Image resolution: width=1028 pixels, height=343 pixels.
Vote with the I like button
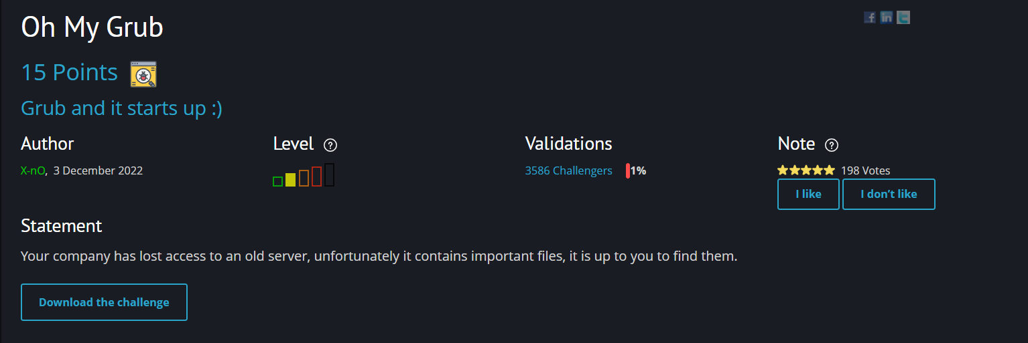click(x=808, y=195)
